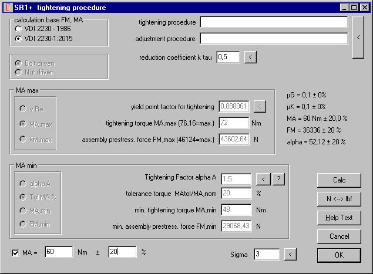Image resolution: width=373 pixels, height=274 pixels.
Task: Open the arrow next to the Sigma field
Action: click(x=290, y=254)
